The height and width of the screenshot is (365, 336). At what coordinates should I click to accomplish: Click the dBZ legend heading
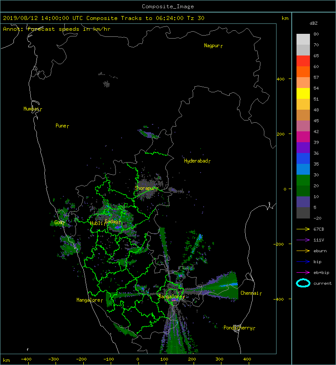(313, 23)
